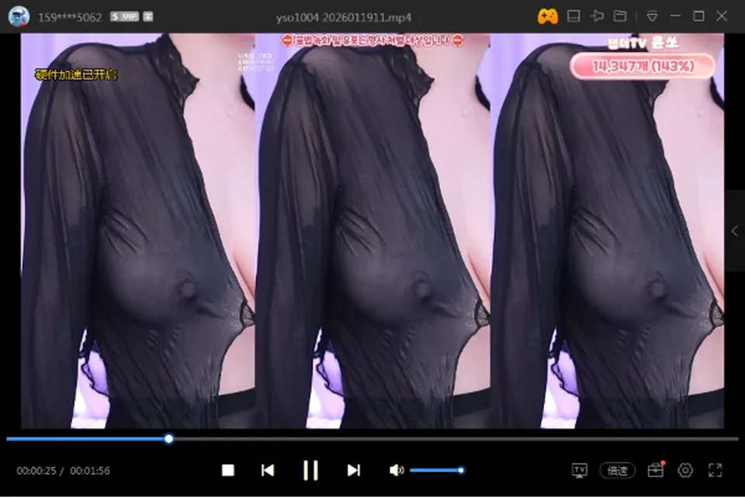Open the 倍速 playback speed button
This screenshot has height=498, width=745.
pos(617,471)
